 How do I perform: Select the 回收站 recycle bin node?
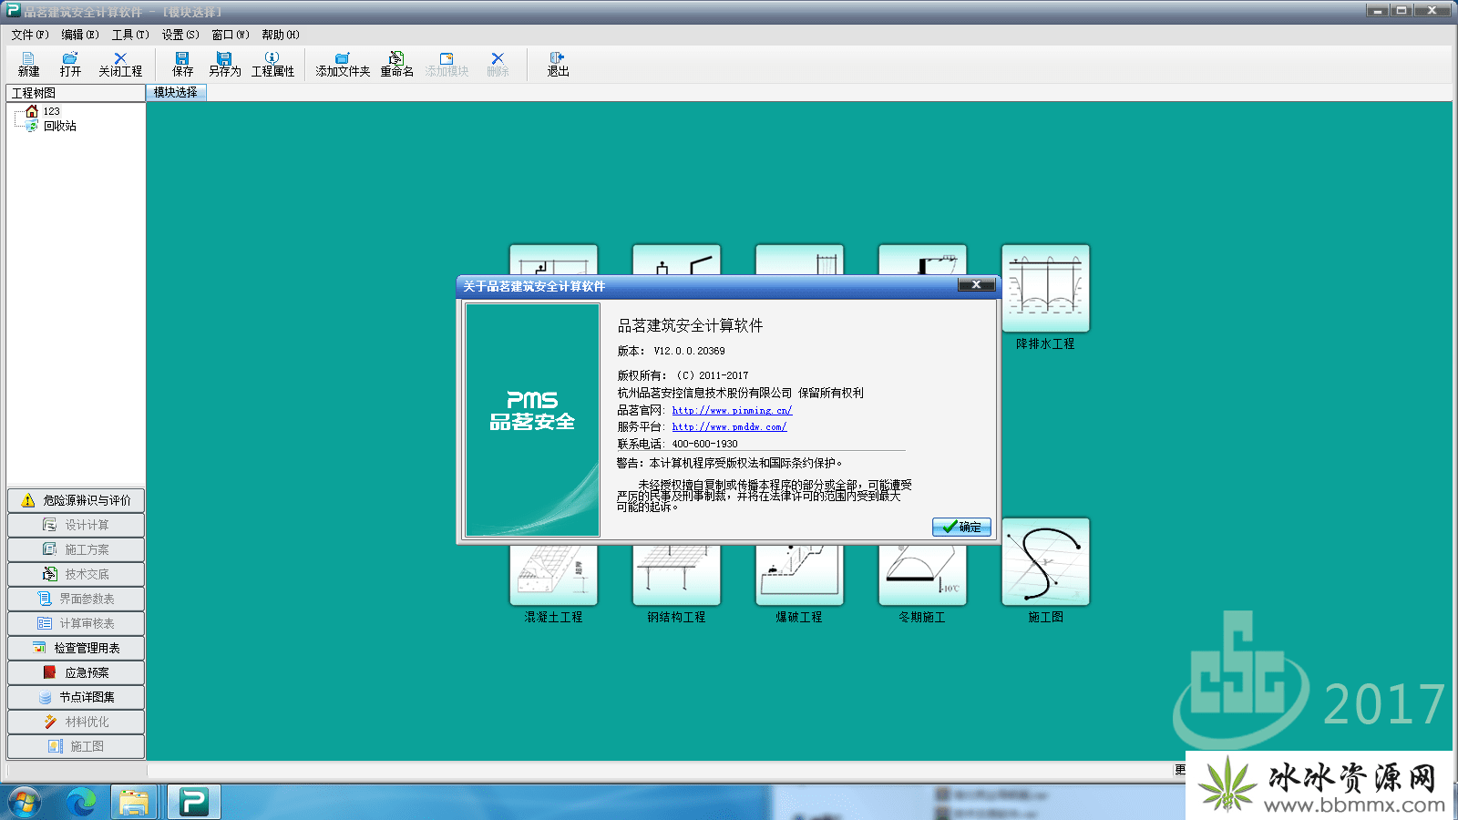pyautogui.click(x=51, y=126)
